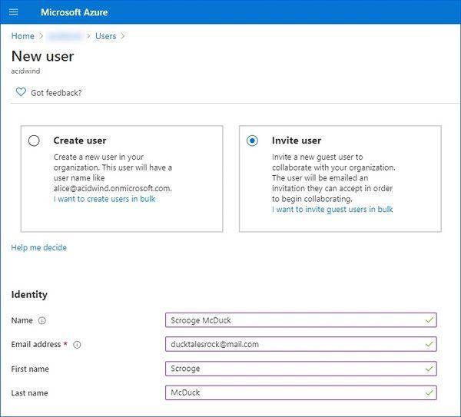461x417 pixels.
Task: Click the Invite user heading
Action: pyautogui.click(x=297, y=141)
